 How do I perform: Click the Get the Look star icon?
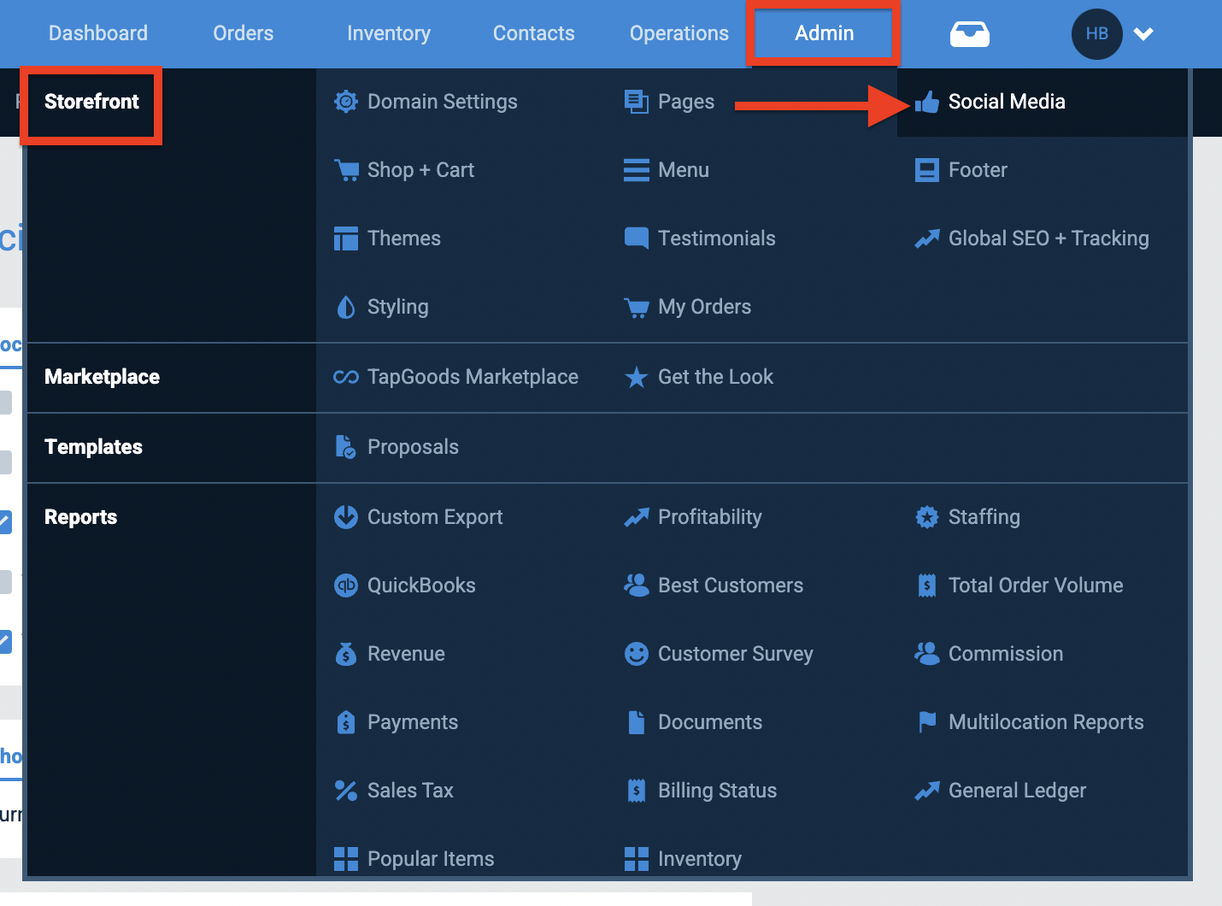pyautogui.click(x=636, y=377)
